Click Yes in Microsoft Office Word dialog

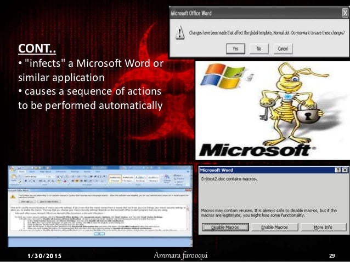[235, 49]
